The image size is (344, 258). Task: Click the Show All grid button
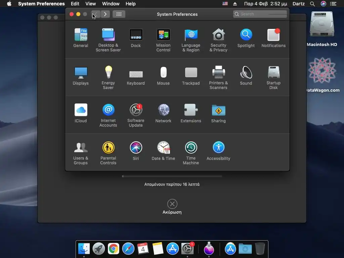119,14
